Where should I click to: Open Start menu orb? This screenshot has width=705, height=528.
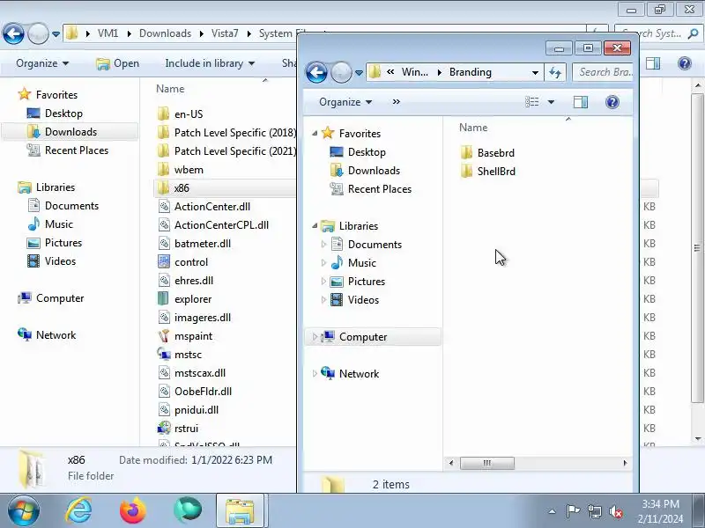pyautogui.click(x=24, y=511)
